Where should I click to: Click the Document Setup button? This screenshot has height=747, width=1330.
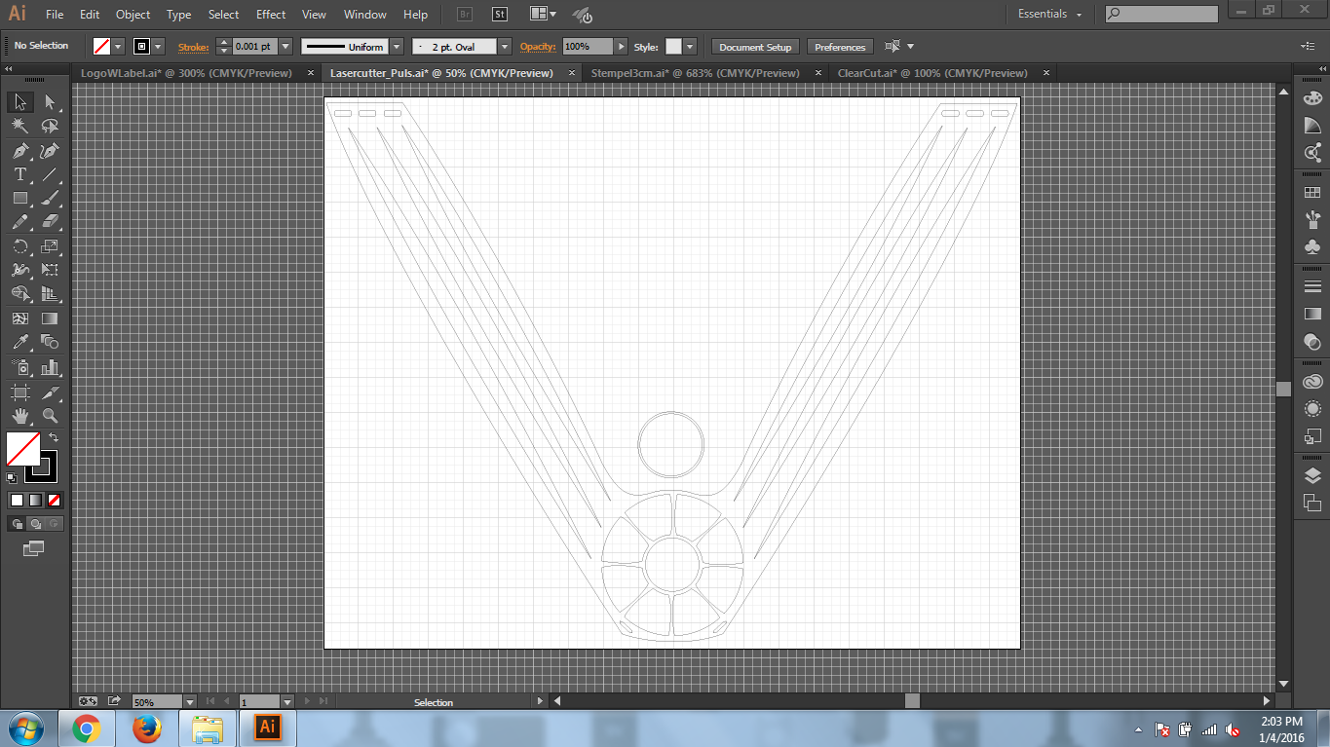[756, 47]
